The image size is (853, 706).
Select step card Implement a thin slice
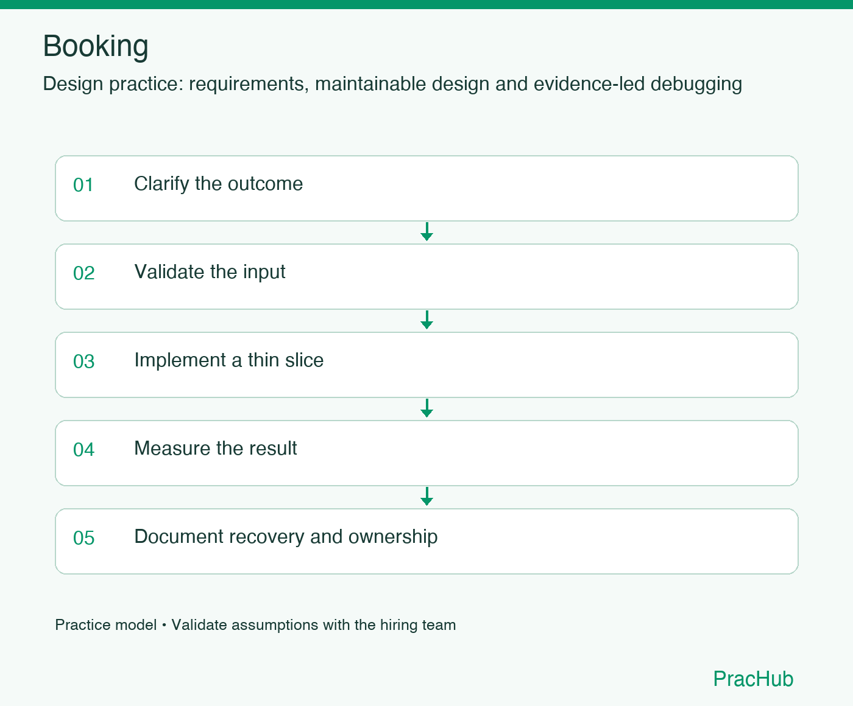(426, 365)
